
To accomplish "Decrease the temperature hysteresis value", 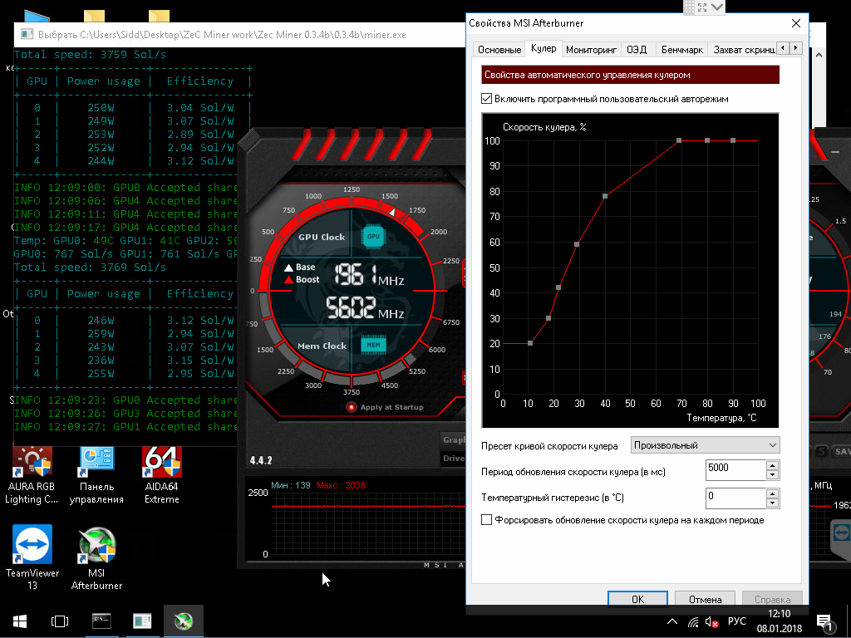I will click(x=773, y=503).
